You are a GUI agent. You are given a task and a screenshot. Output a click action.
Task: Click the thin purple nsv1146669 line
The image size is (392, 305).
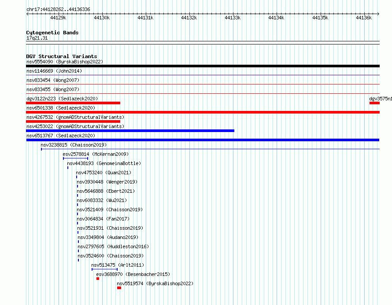[x=203, y=75]
